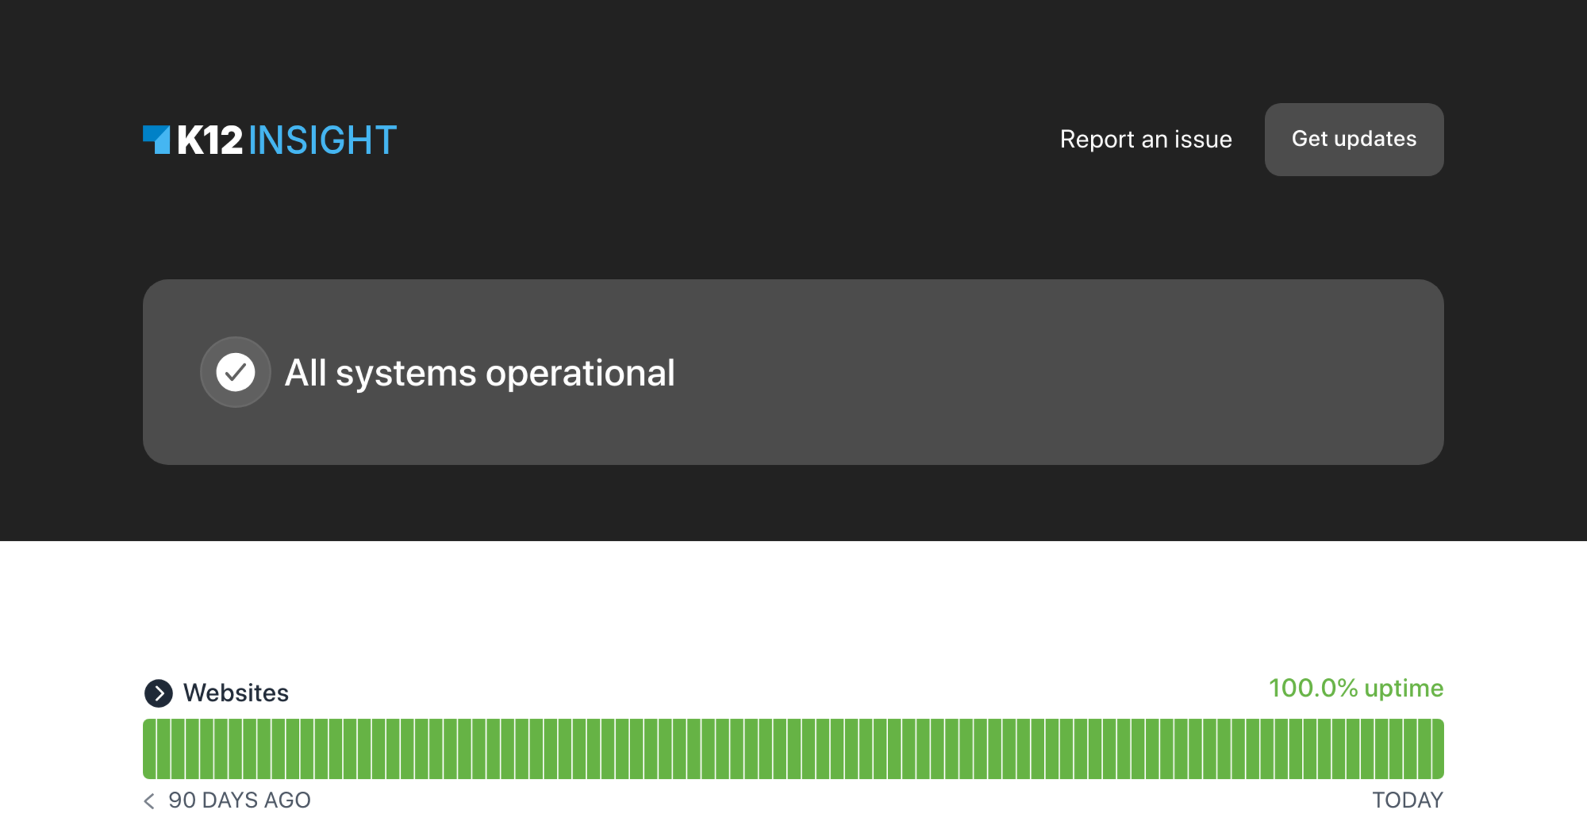Click the word "uptime" beside 100.0%
The height and width of the screenshot is (833, 1587).
point(1403,688)
